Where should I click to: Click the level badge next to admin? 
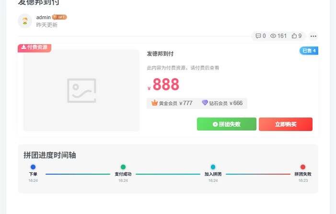(59, 17)
